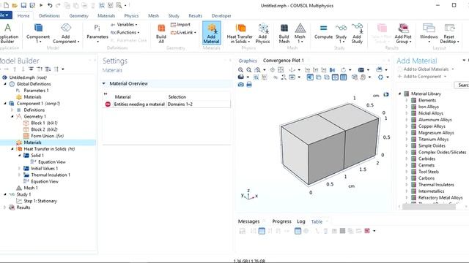
Task: Click the Save icon in title bar
Action: 23,5
